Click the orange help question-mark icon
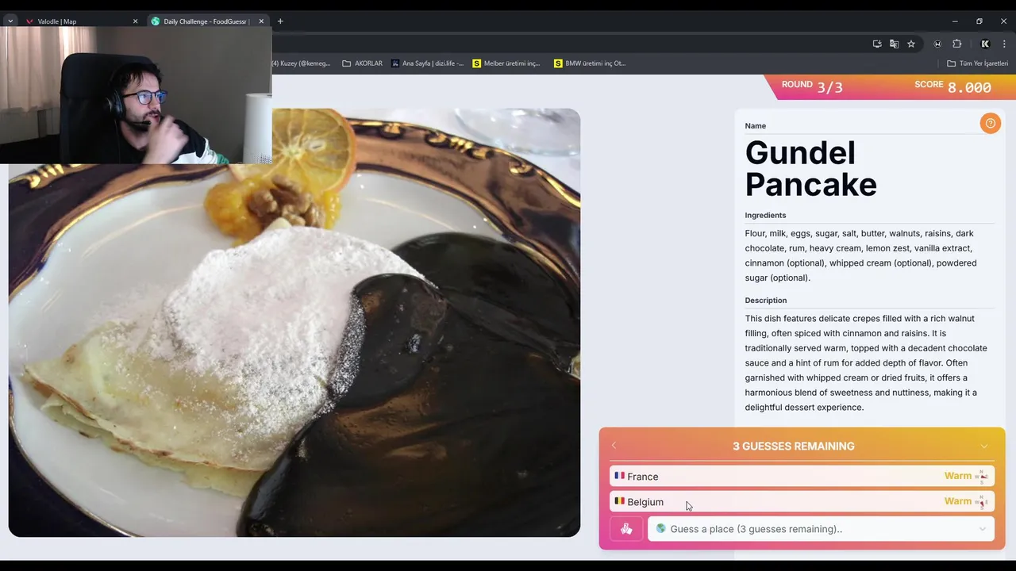 [990, 123]
